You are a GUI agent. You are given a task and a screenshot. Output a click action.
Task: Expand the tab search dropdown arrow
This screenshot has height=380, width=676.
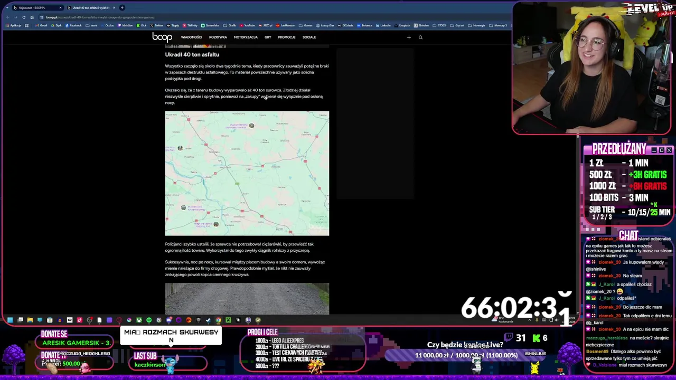point(7,8)
